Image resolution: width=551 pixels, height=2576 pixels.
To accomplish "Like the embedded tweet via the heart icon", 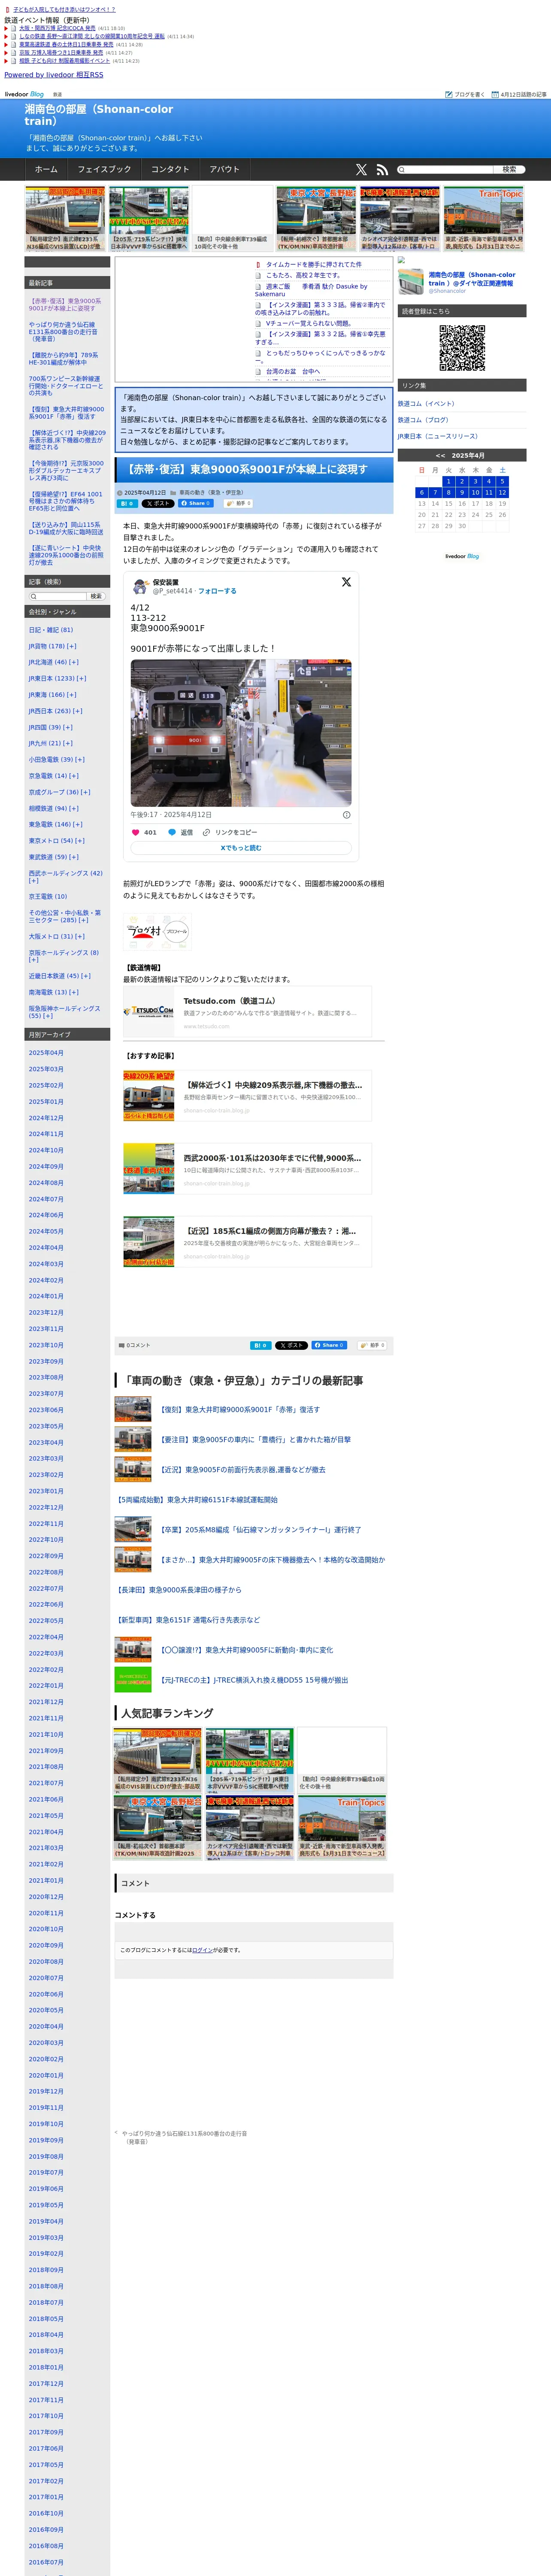I will pyautogui.click(x=136, y=832).
